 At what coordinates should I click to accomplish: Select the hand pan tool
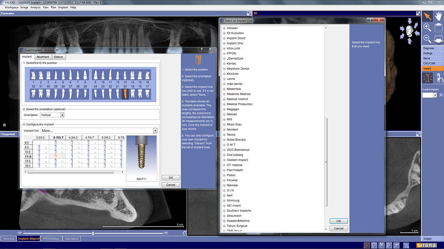click(x=438, y=16)
